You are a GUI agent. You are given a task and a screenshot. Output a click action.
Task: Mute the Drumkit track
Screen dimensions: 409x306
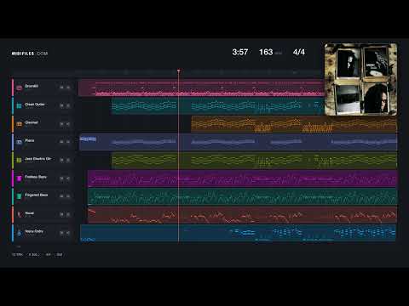pyautogui.click(x=61, y=88)
